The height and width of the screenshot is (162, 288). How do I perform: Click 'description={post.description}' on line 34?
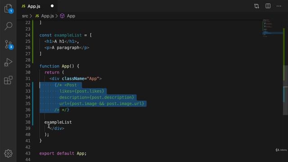point(97,97)
